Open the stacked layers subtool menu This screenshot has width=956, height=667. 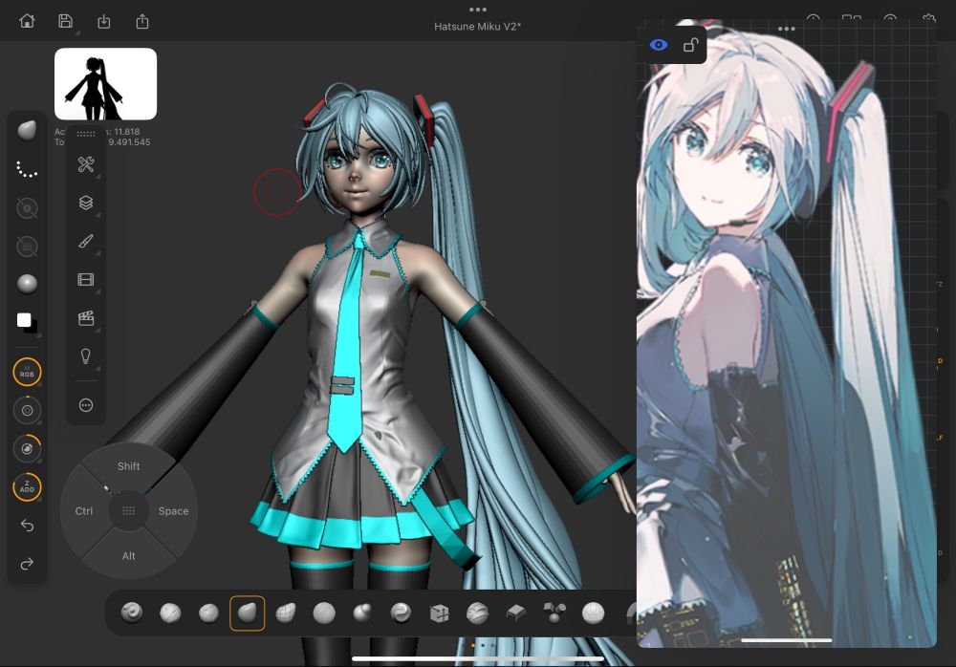[86, 203]
